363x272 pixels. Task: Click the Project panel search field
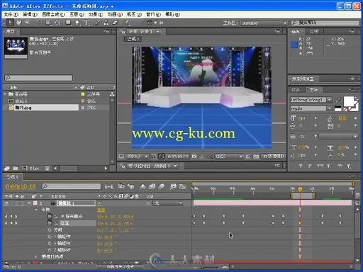point(38,78)
